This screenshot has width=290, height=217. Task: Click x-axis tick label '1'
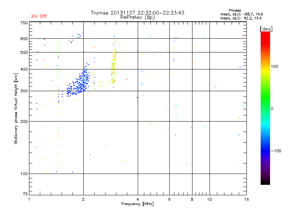(29, 199)
